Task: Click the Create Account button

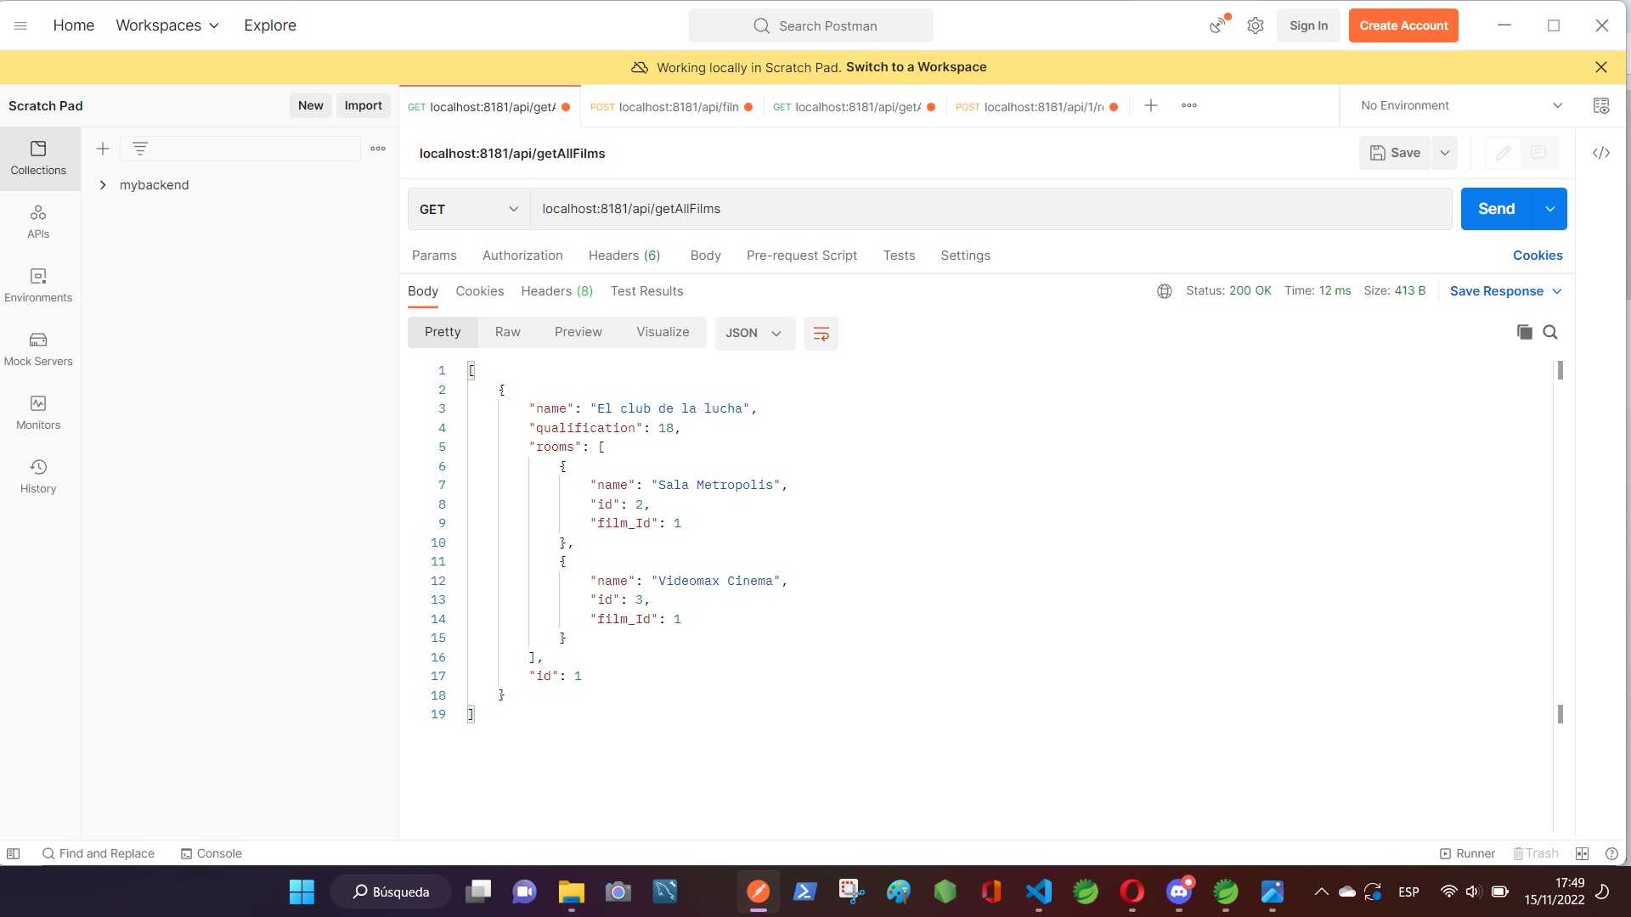Action: [x=1403, y=25]
